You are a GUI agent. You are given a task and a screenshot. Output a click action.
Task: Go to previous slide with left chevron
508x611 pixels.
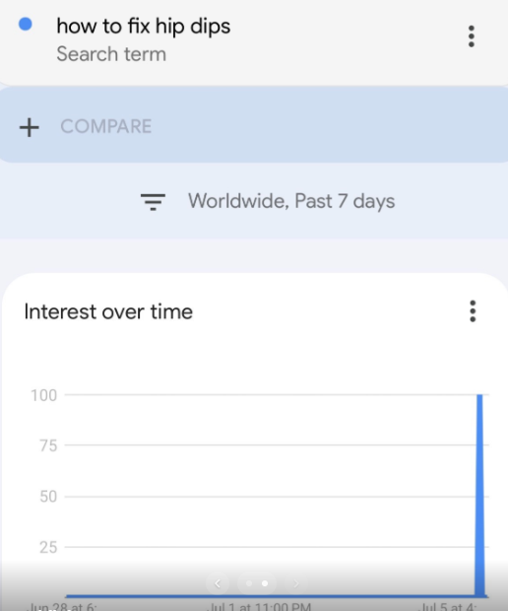[x=218, y=583]
